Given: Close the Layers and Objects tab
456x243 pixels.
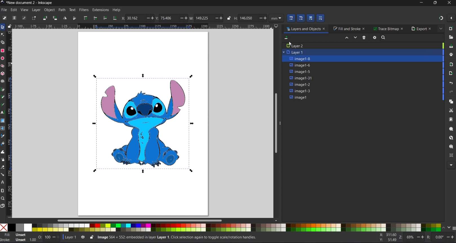Looking at the screenshot, I should pyautogui.click(x=324, y=29).
